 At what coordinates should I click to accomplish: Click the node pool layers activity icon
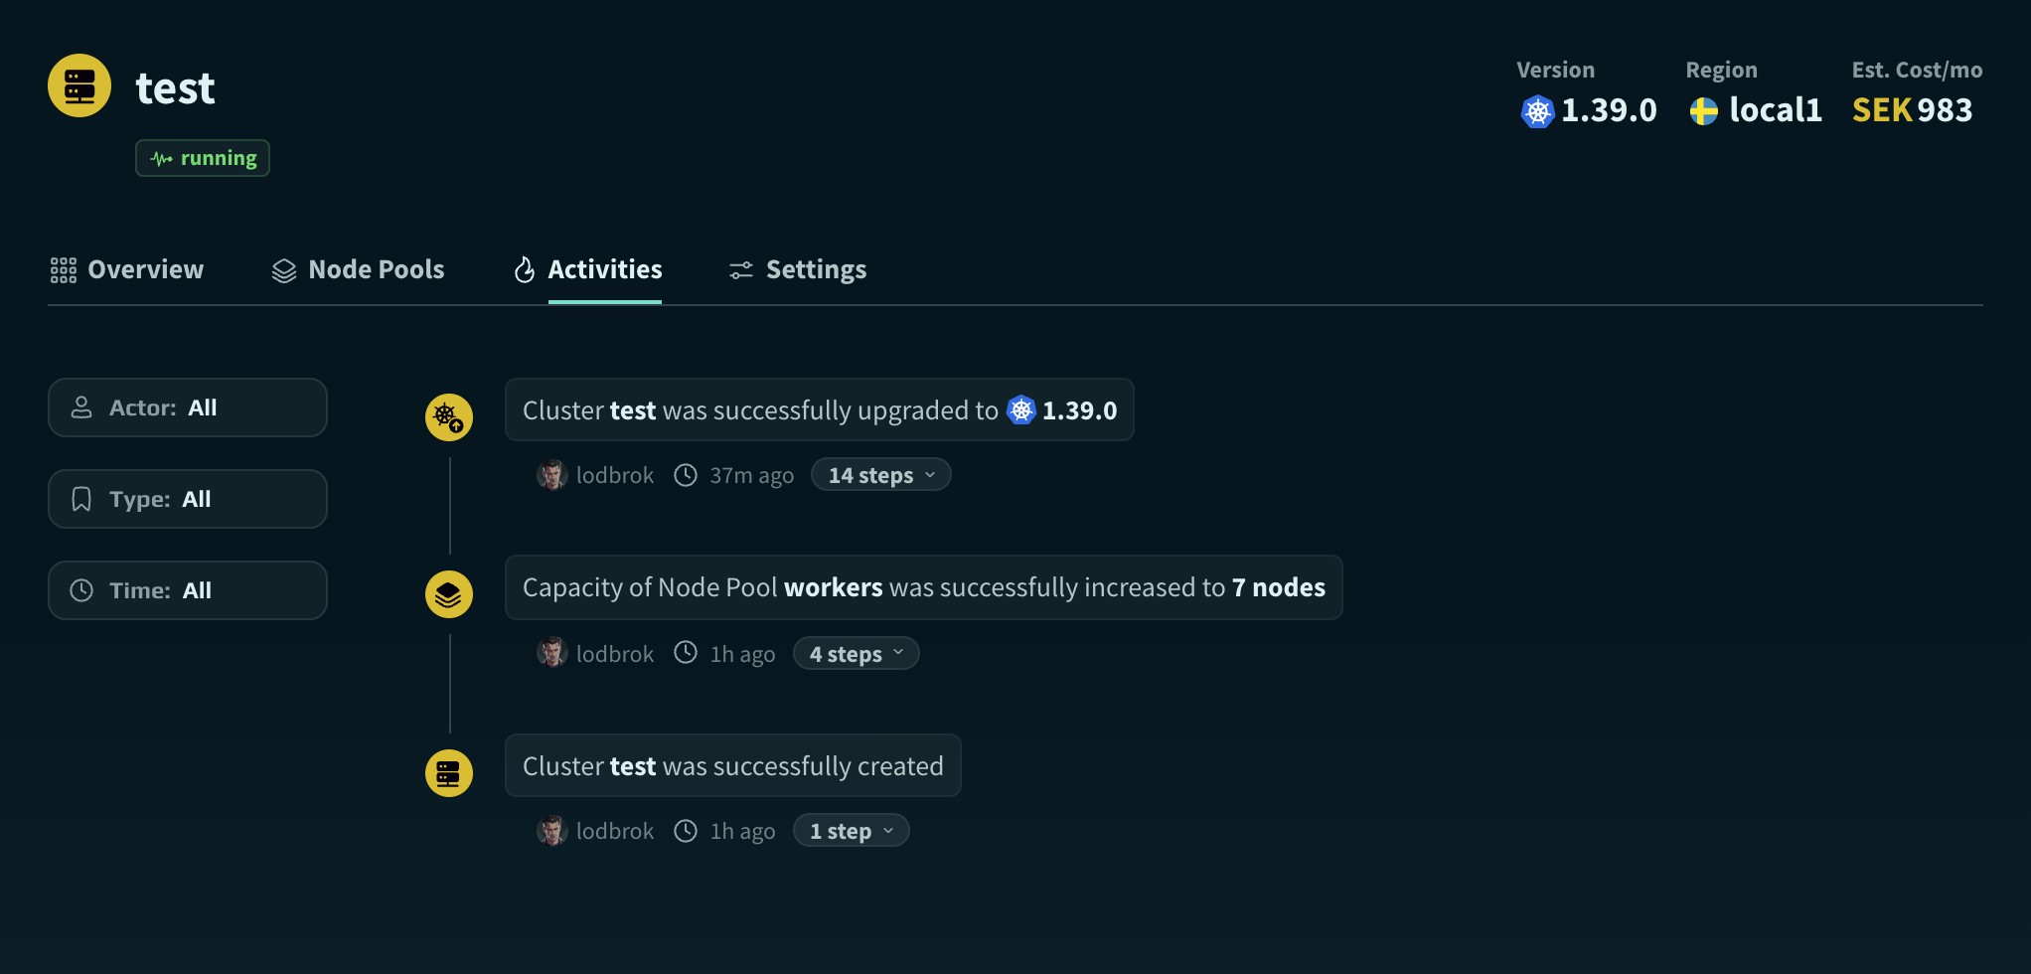449,594
